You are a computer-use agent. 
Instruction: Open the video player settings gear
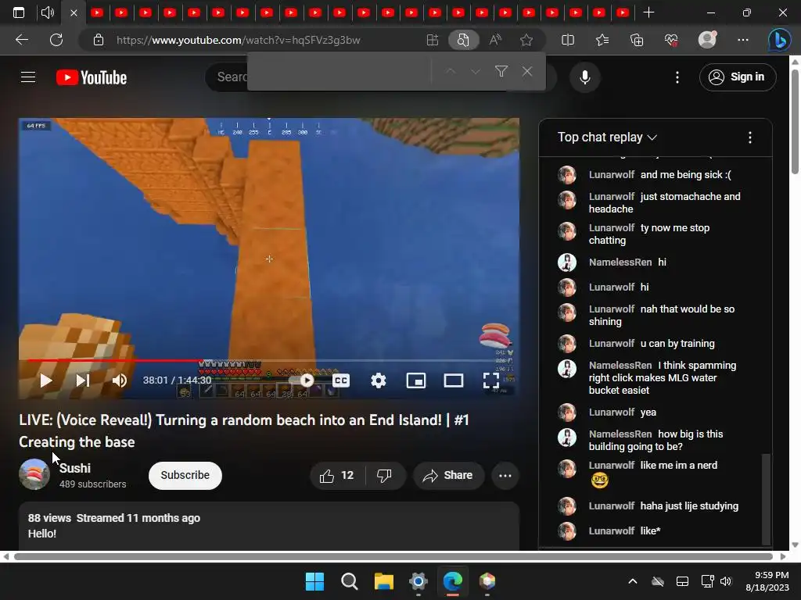pos(378,380)
